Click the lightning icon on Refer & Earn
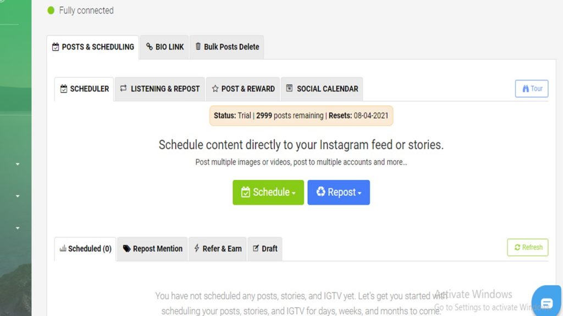The height and width of the screenshot is (316, 563). pyautogui.click(x=197, y=248)
